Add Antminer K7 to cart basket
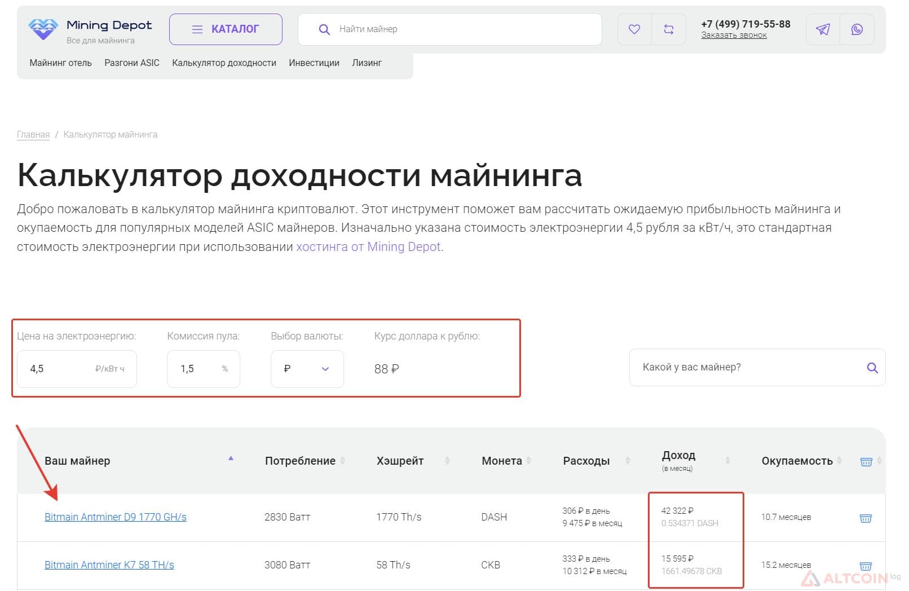This screenshot has height=591, width=909. (x=866, y=566)
